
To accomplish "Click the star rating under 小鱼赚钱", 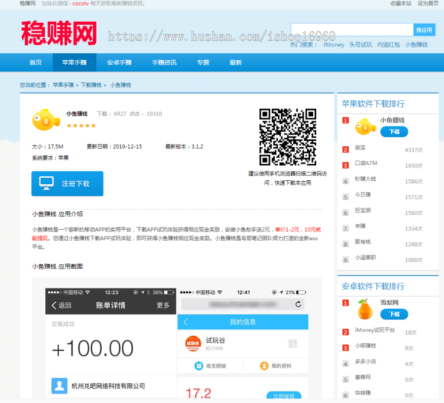I will point(81,125).
